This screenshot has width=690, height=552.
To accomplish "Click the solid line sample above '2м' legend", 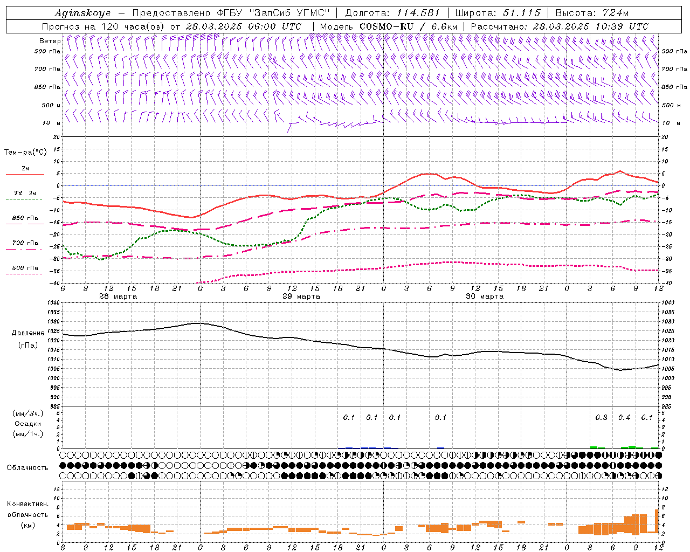I will [25, 174].
